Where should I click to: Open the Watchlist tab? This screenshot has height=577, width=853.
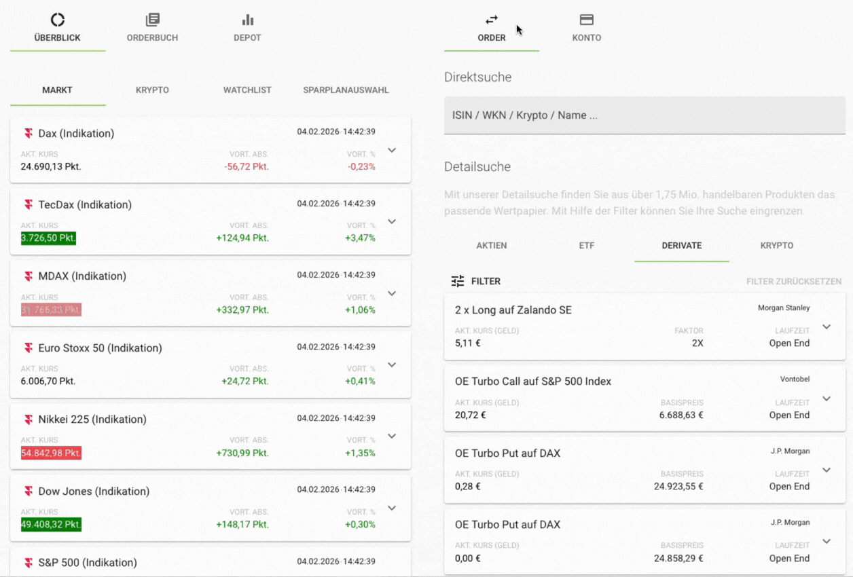247,90
